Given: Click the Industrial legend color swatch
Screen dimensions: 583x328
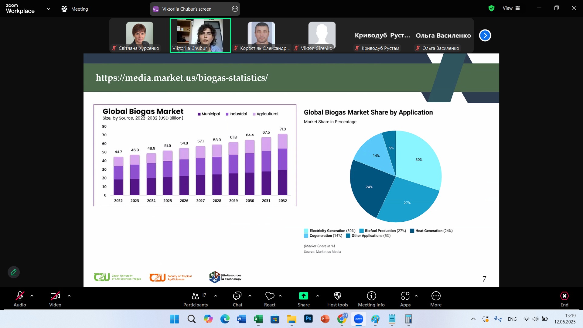Looking at the screenshot, I should click(227, 114).
